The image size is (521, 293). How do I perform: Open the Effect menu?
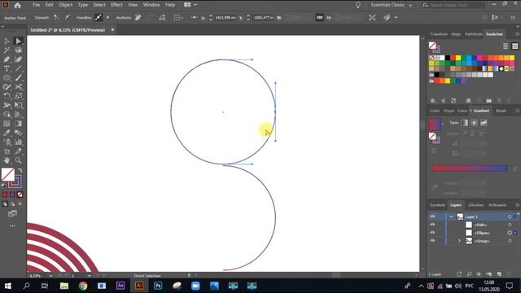pos(116,5)
